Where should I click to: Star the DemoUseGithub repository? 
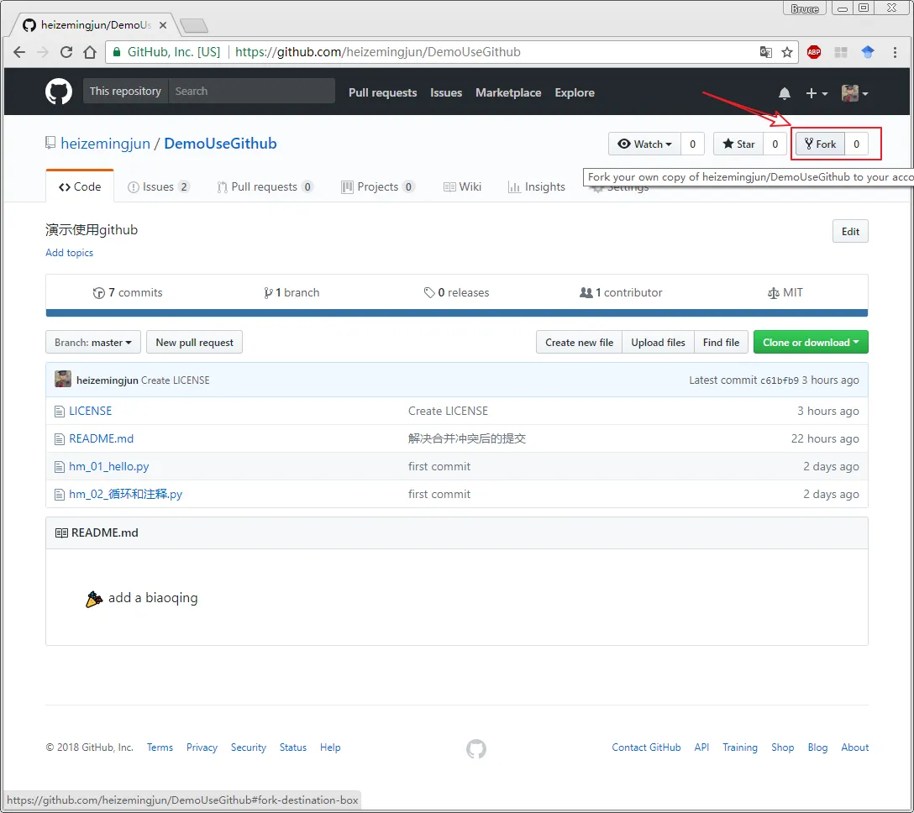pos(738,144)
